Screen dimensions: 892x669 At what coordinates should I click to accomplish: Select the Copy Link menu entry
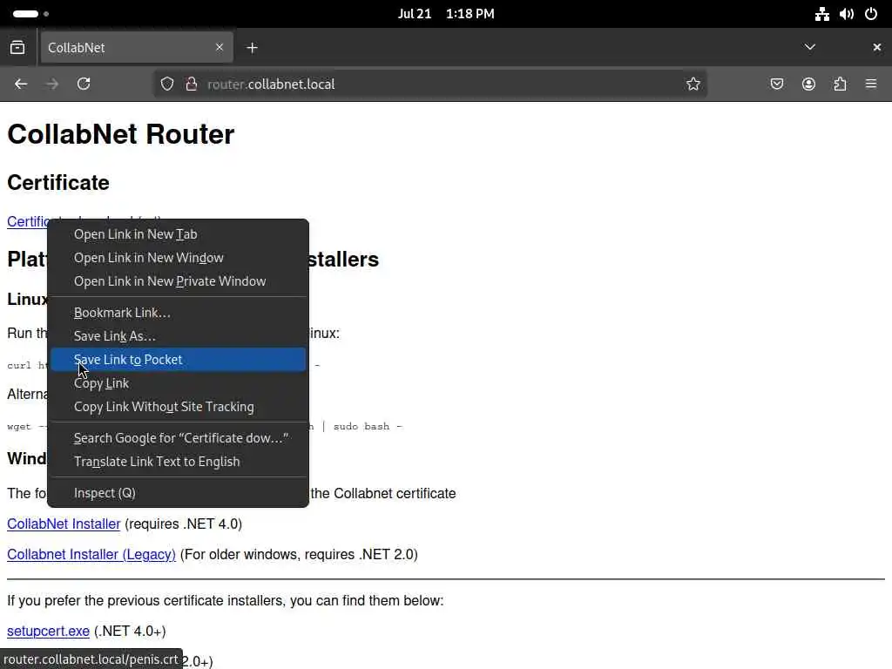pos(178,383)
